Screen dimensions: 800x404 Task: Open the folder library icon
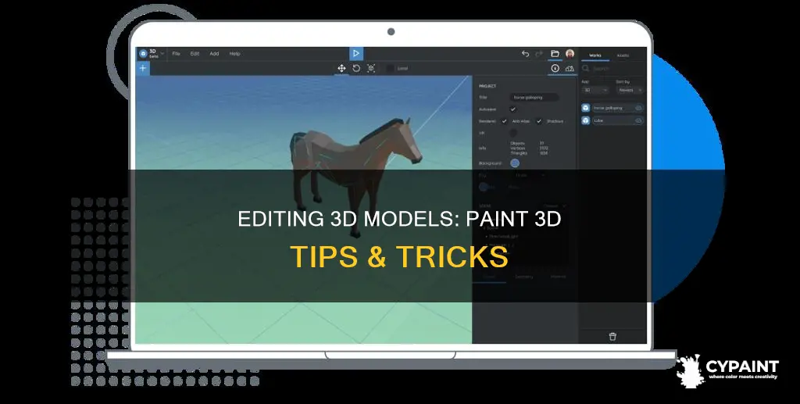tap(555, 54)
